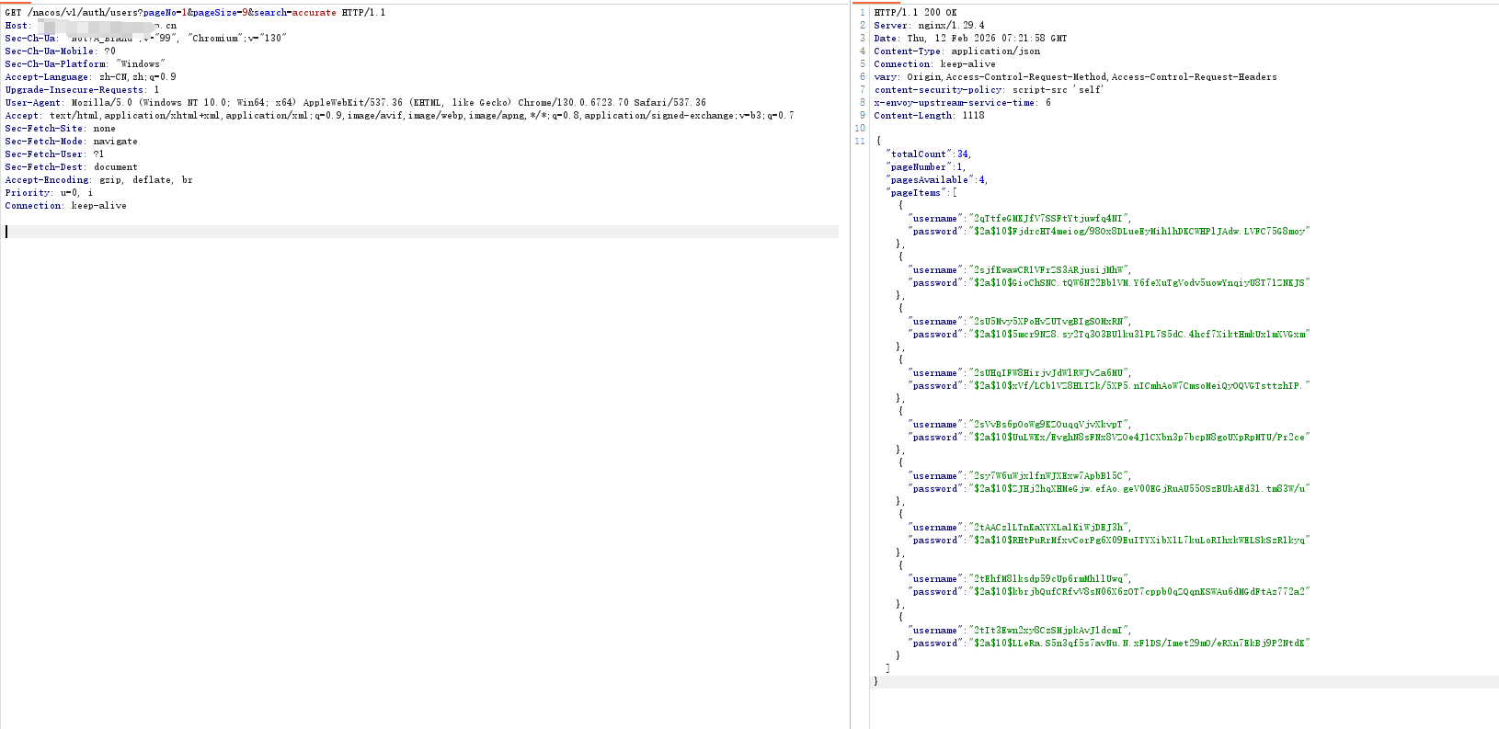Click the Accept-Encoding header in request
The image size is (1499, 729).
click(98, 180)
